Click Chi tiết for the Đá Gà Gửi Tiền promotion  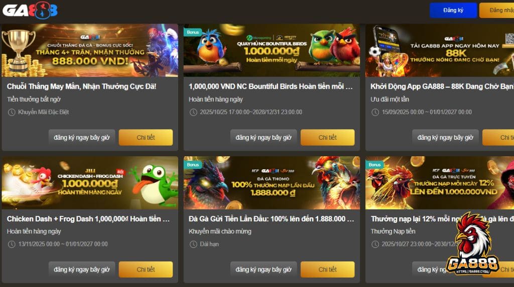click(x=327, y=269)
